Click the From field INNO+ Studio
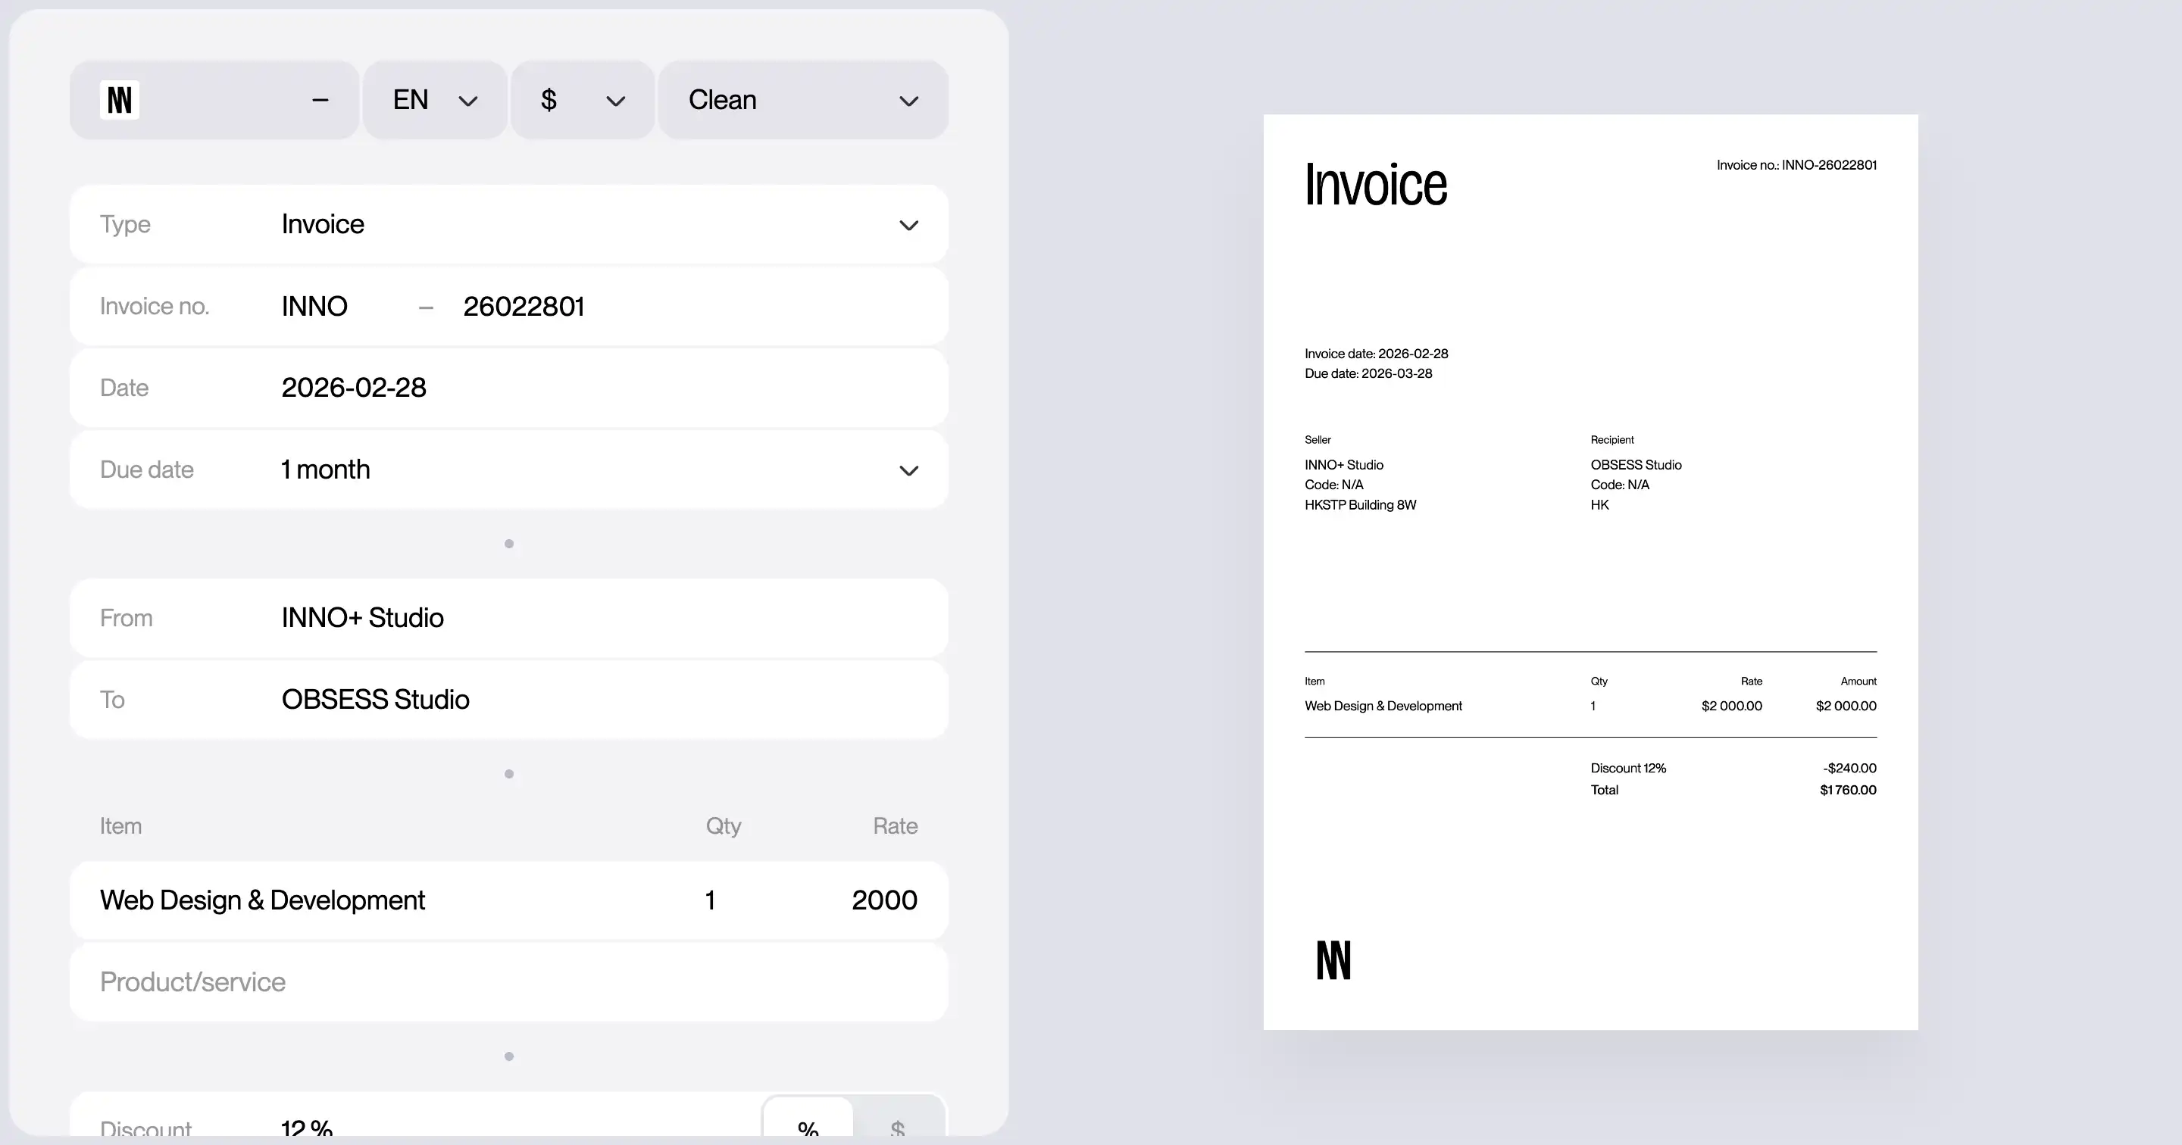The height and width of the screenshot is (1145, 2182). [x=509, y=618]
